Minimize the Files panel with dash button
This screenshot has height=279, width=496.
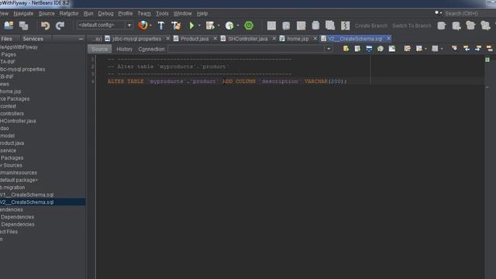[x=81, y=39]
